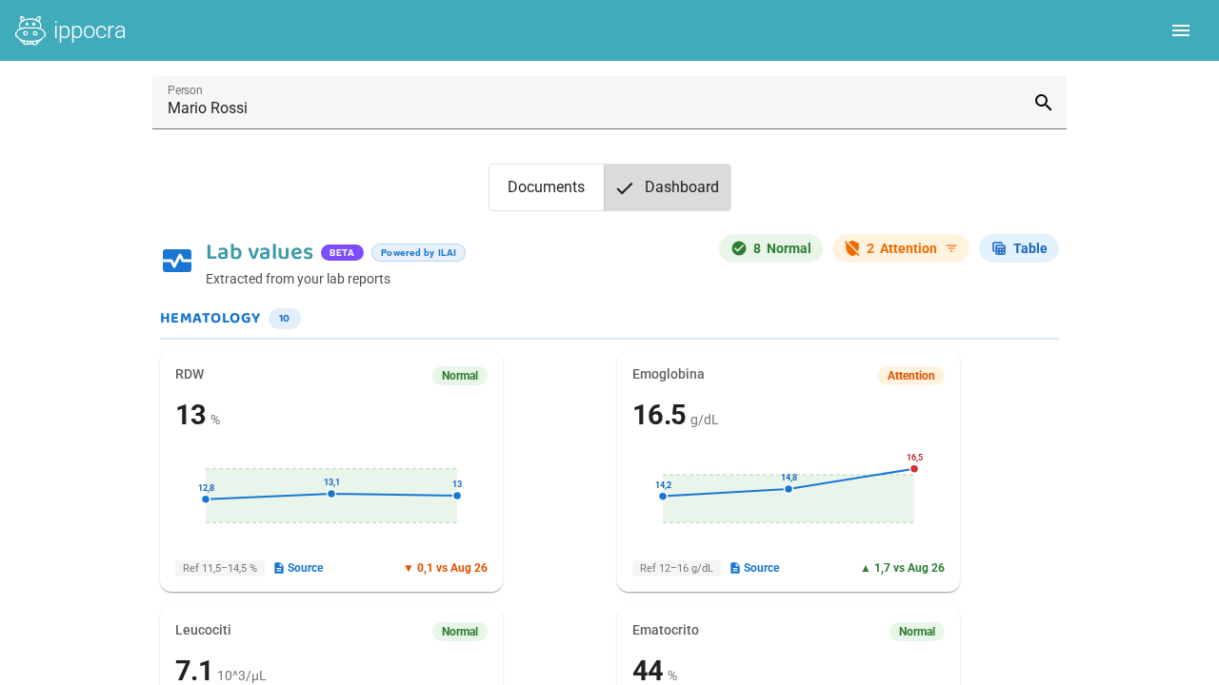
Task: Click the Lab values heartbeat icon
Action: point(177,261)
